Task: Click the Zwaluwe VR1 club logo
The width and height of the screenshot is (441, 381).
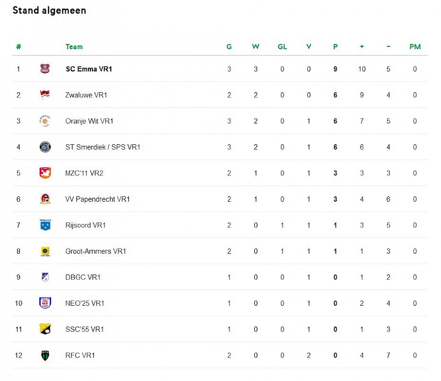Action: pyautogui.click(x=45, y=95)
